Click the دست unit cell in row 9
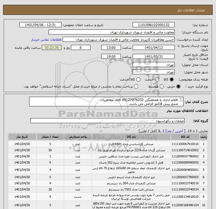Viewport: 216px width, 209px height. point(78,197)
